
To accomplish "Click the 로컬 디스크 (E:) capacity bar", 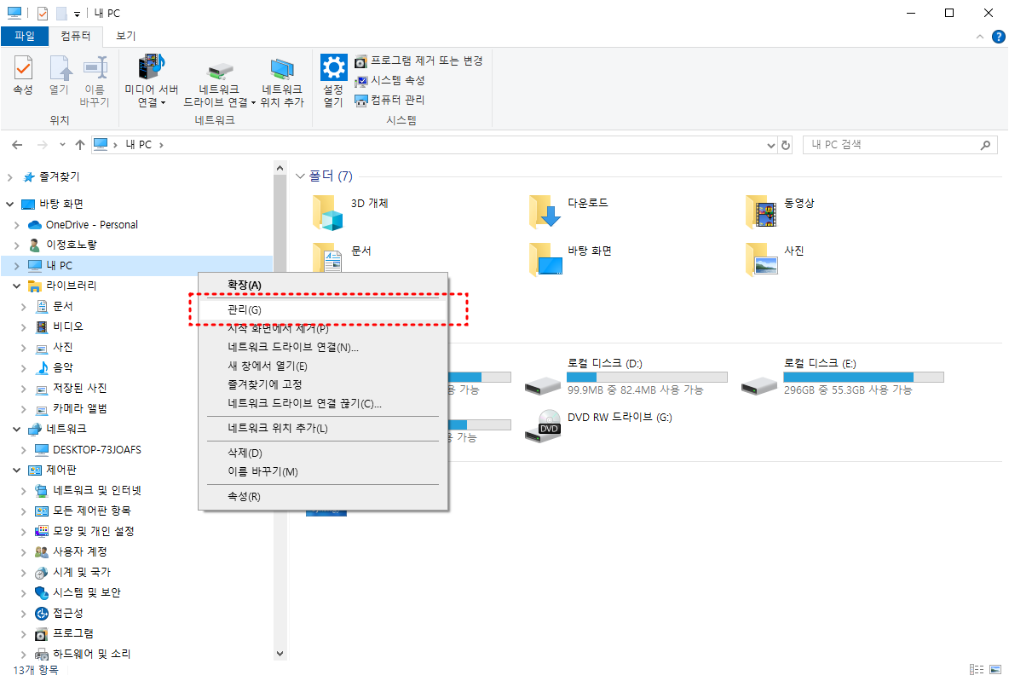I will click(x=862, y=376).
